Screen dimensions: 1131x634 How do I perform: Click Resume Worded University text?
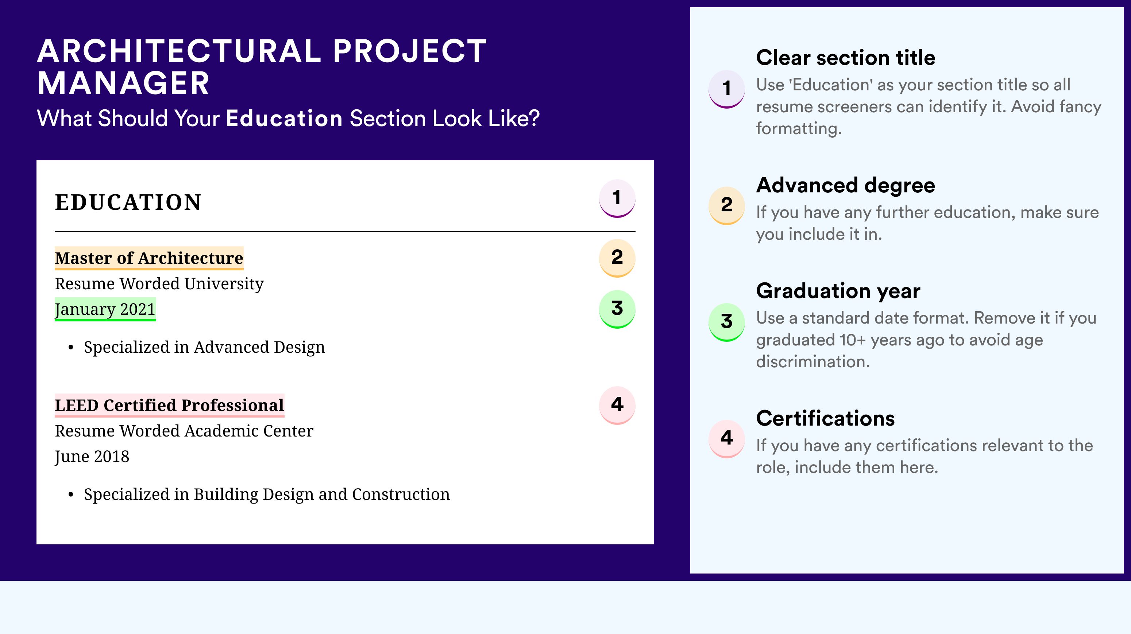point(159,284)
